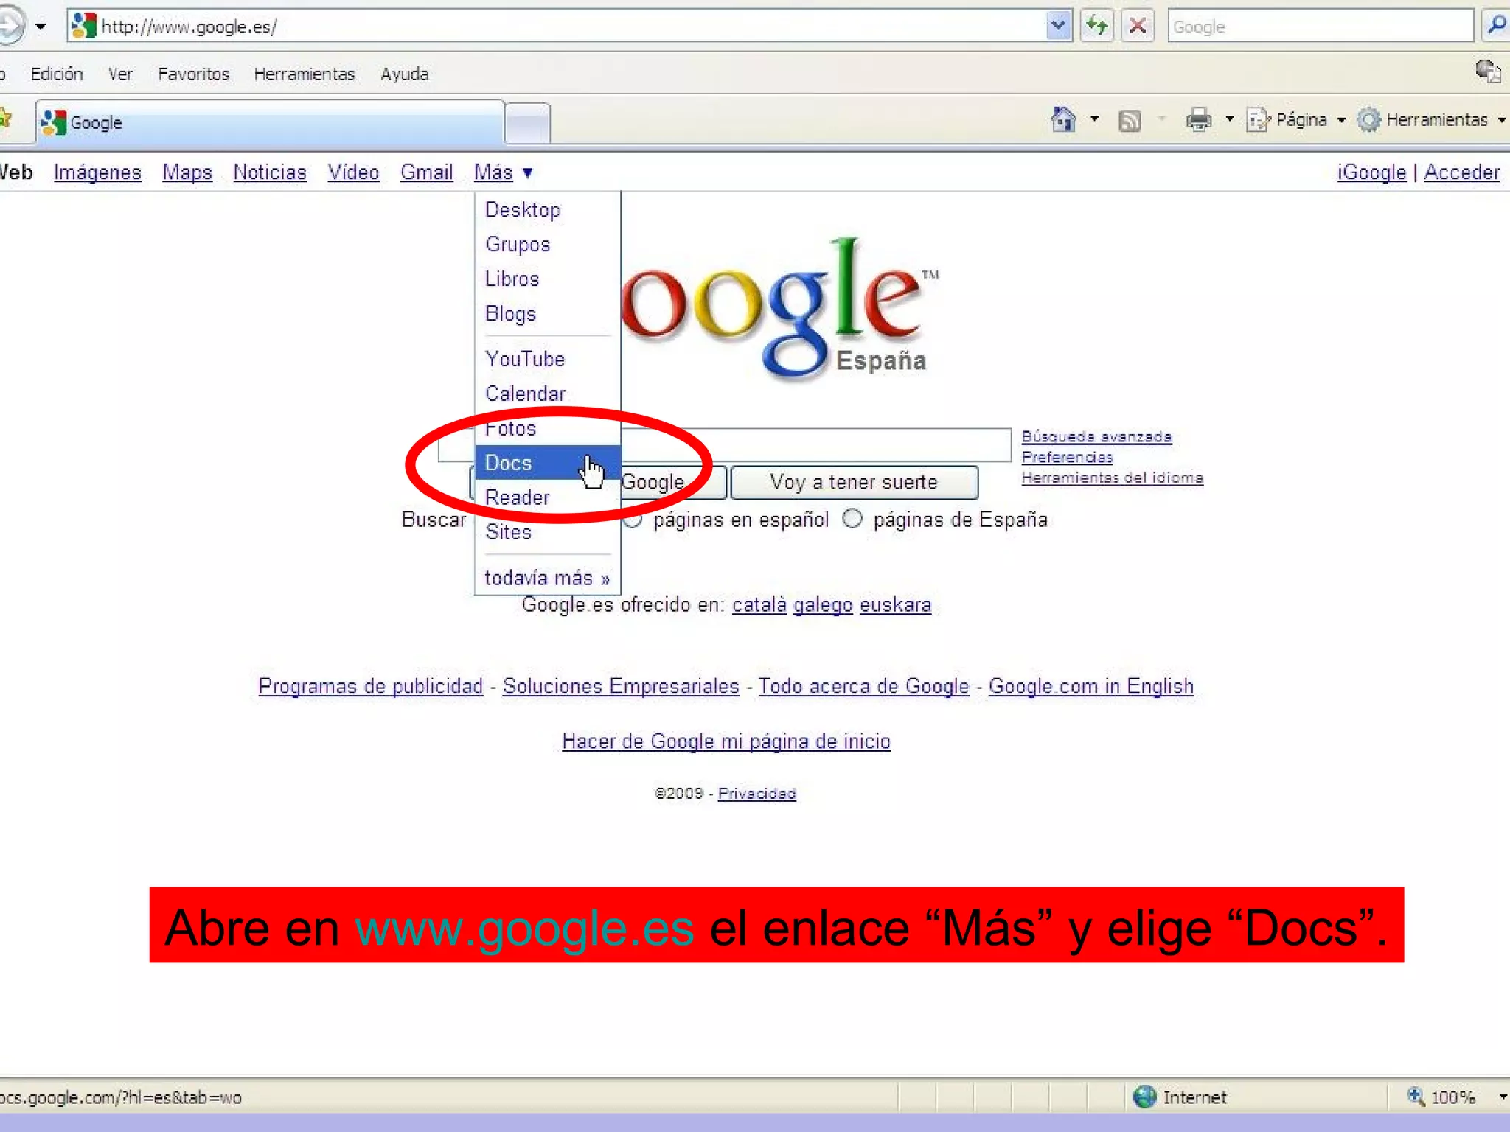The height and width of the screenshot is (1132, 1510).
Task: Click the RSS feeds icon
Action: coord(1130,120)
